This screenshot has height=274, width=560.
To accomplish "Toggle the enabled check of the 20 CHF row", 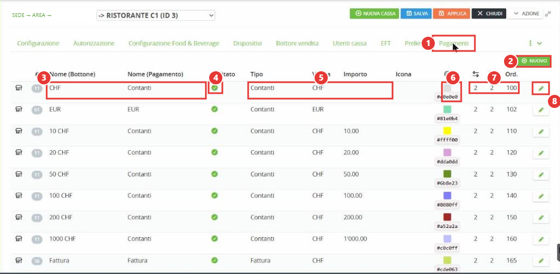I will [214, 152].
